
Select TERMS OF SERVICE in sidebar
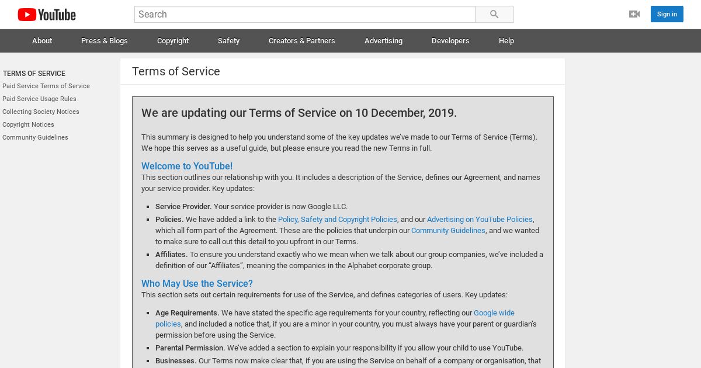(x=34, y=74)
